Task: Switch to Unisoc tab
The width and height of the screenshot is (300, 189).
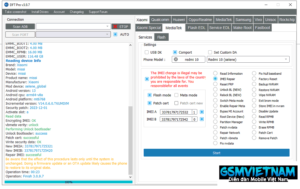Action: point(270,20)
